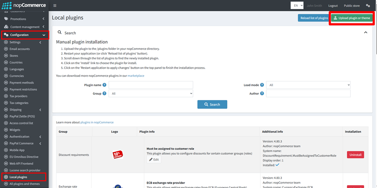Focus the Plugin name input field
Image resolution: width=377 pixels, height=188 pixels.
(x=151, y=85)
